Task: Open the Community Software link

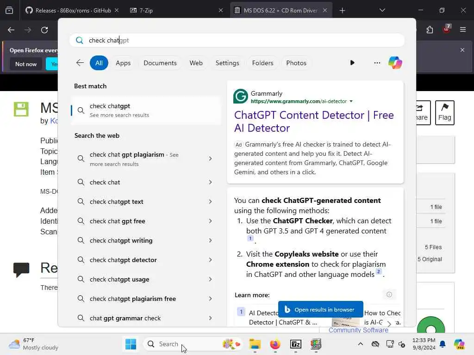Action: pyautogui.click(x=358, y=330)
